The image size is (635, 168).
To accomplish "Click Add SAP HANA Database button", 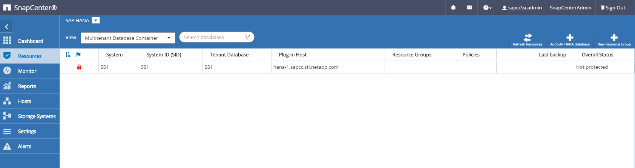I will click(570, 39).
